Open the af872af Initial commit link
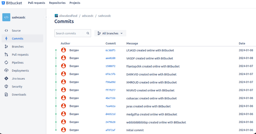Screen dimensions: 256x134 pos(110,130)
